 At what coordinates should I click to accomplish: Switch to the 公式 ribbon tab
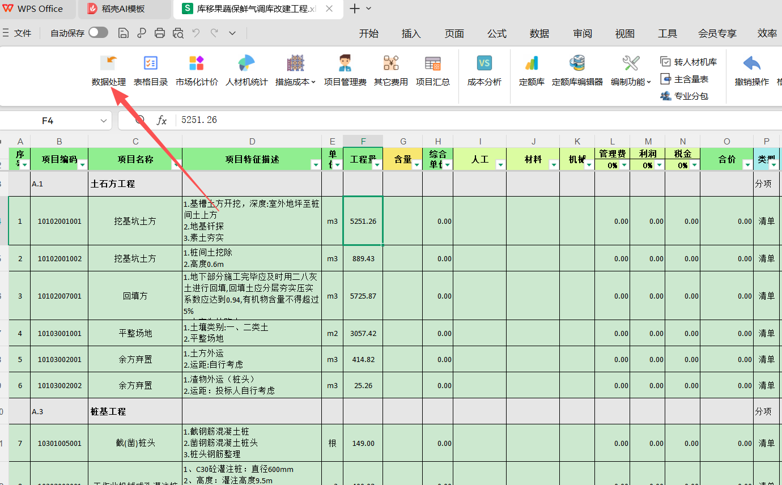[x=497, y=33]
